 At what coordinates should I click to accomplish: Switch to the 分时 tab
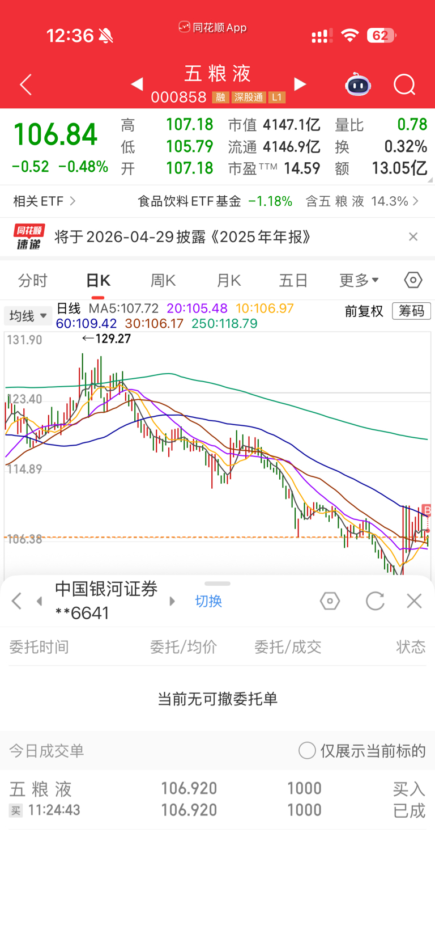33,280
